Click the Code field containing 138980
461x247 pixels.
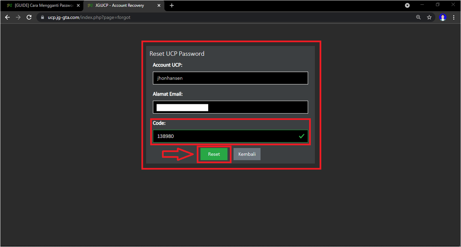pos(230,136)
